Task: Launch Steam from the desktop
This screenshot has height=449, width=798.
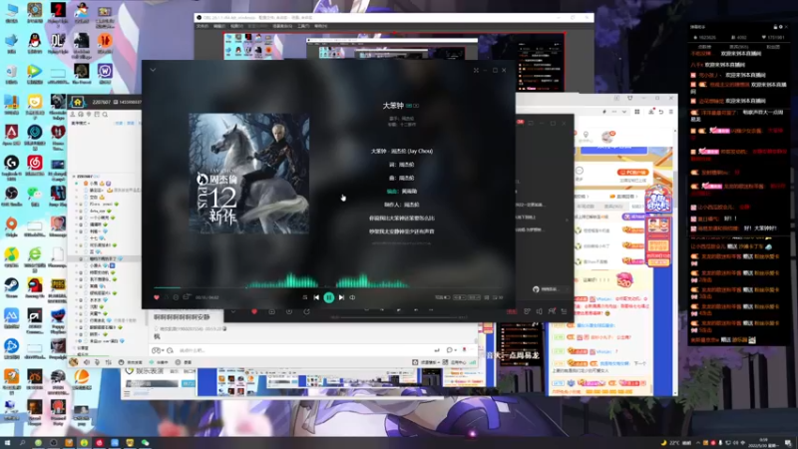Action: pyautogui.click(x=11, y=287)
